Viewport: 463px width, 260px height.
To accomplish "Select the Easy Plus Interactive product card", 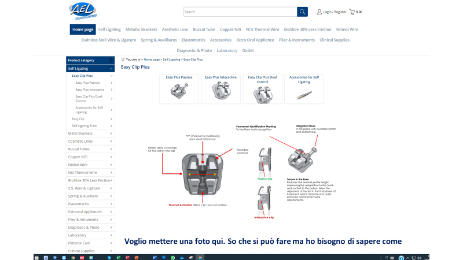I will [x=221, y=89].
